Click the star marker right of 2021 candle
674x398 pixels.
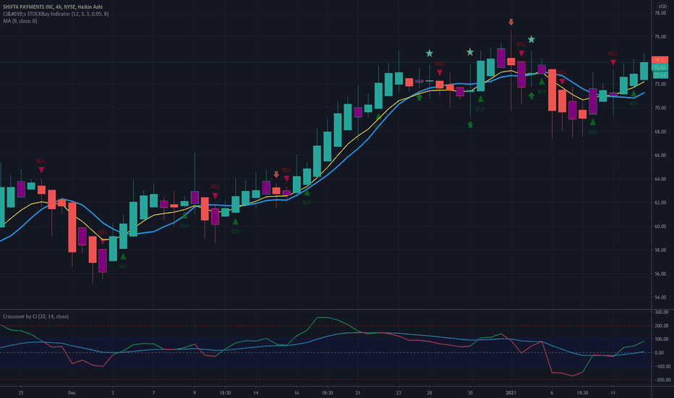pyautogui.click(x=532, y=40)
